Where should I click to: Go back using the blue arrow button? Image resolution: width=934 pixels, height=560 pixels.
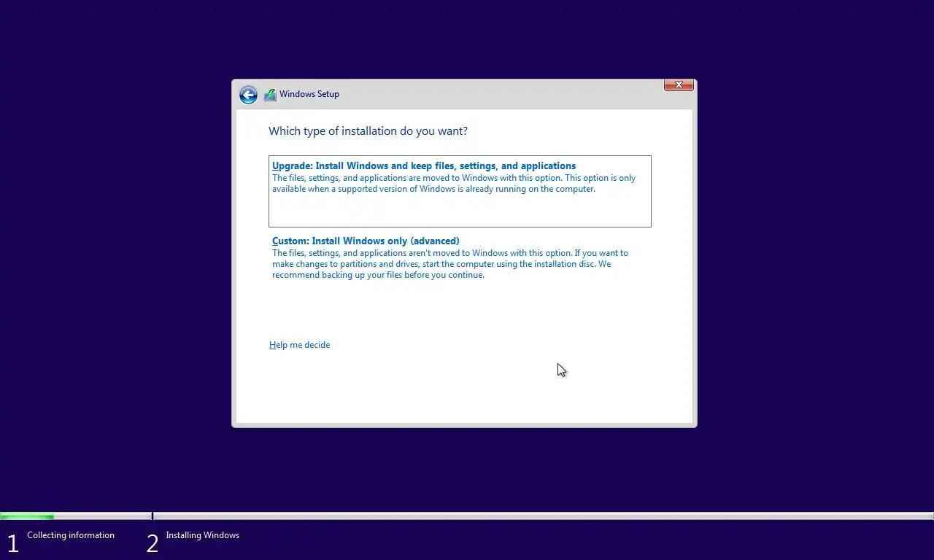248,95
